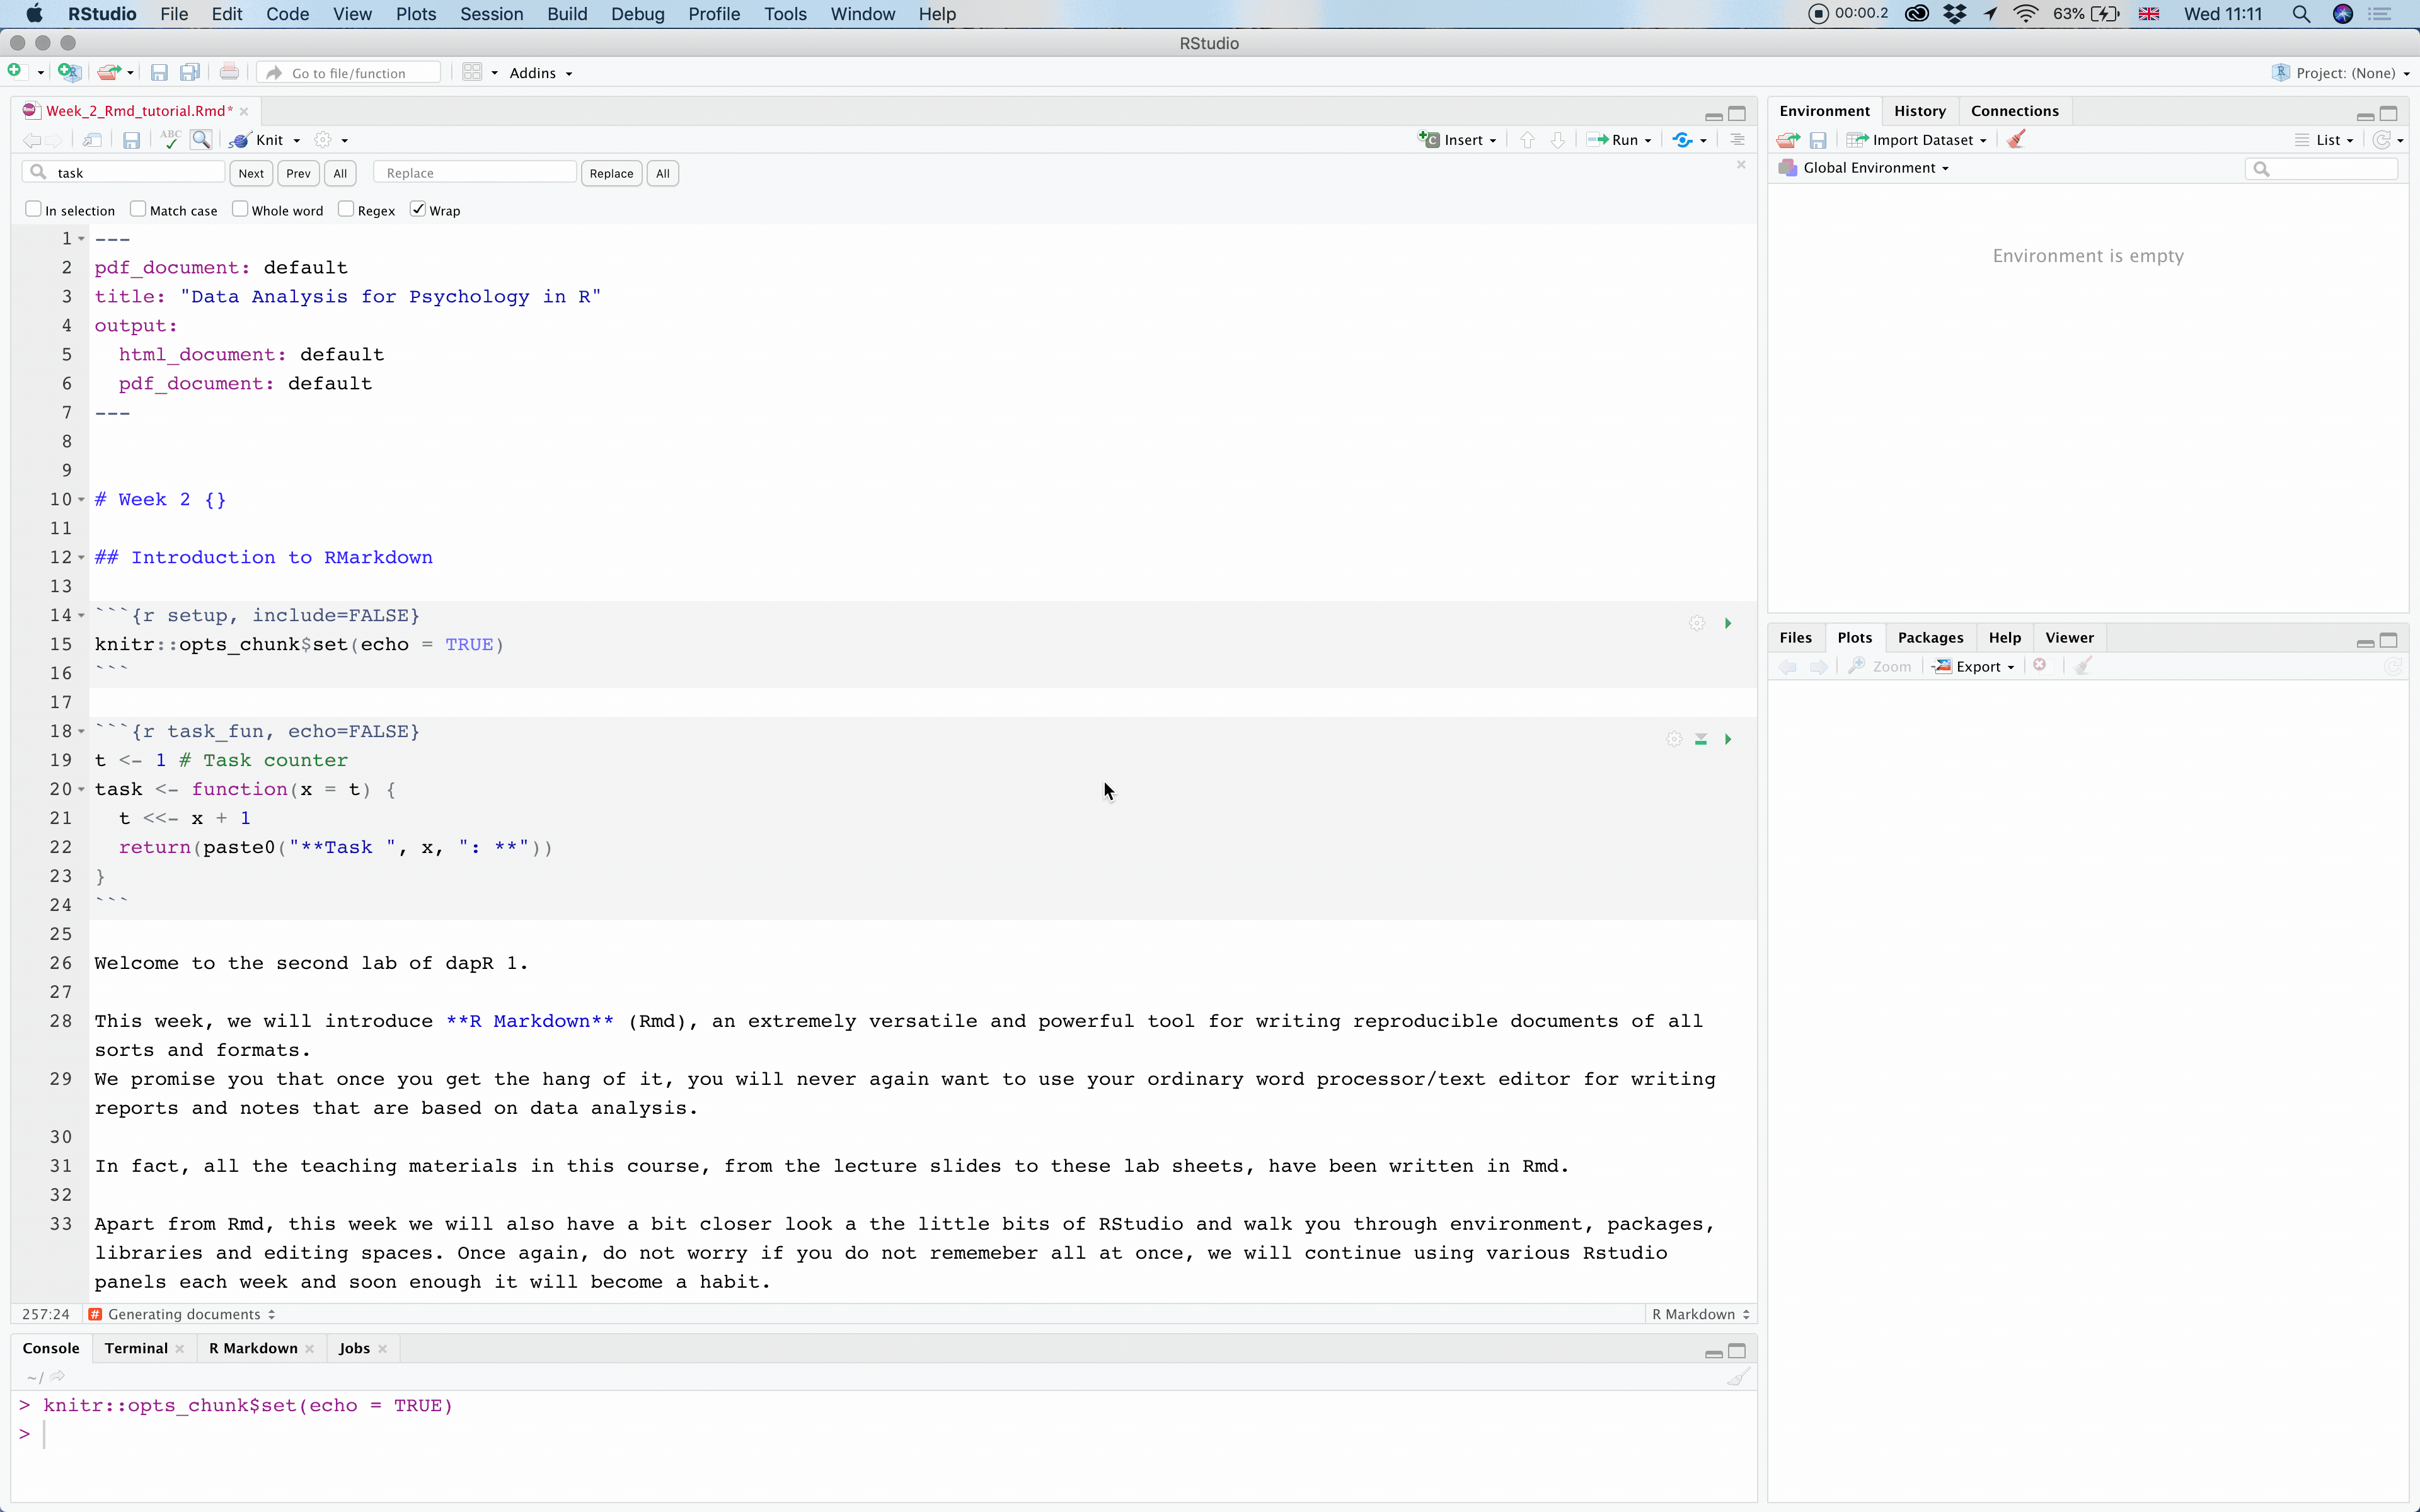Viewport: 2420px width, 1512px height.
Task: Enable the Regex checkbox
Action: coord(346,209)
